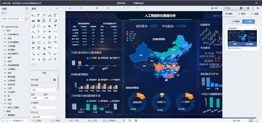Screen dimensions: 262x123
Task: Click the field search input box
Action: click(x=13, y=19)
